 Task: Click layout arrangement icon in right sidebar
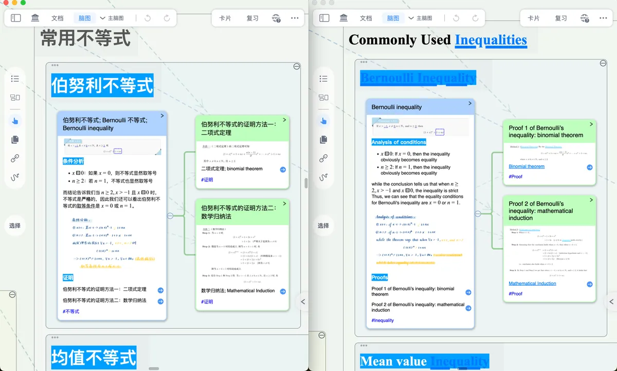pos(323,98)
